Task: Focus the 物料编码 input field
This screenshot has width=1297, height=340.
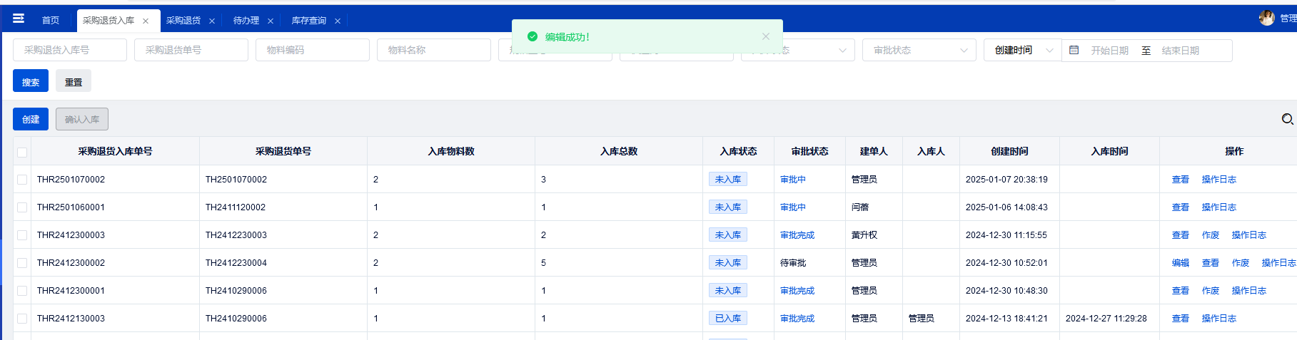Action: pyautogui.click(x=313, y=50)
